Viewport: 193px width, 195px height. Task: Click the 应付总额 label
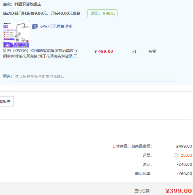click(x=143, y=191)
